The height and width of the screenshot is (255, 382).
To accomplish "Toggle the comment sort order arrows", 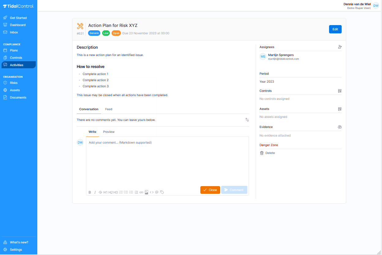I will [247, 120].
